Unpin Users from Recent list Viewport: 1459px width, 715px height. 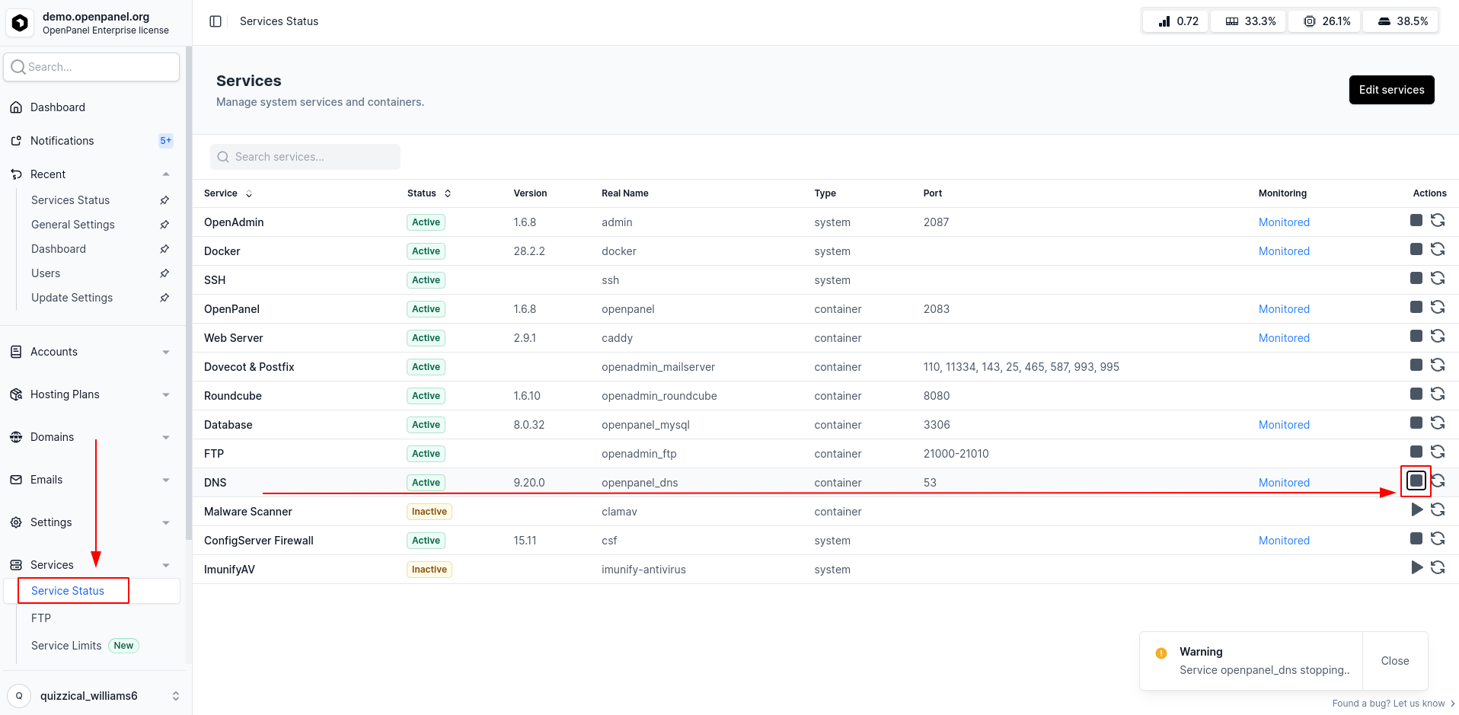(164, 273)
